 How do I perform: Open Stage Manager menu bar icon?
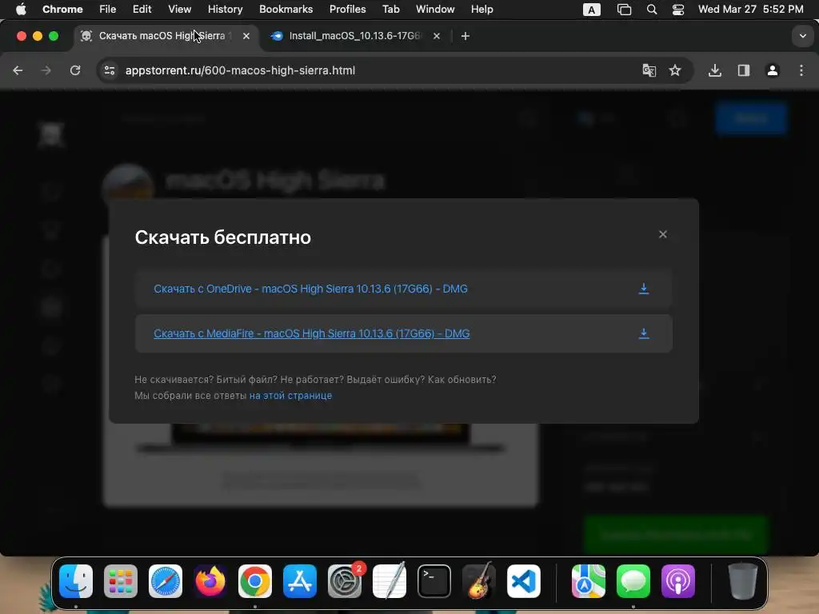coord(624,10)
